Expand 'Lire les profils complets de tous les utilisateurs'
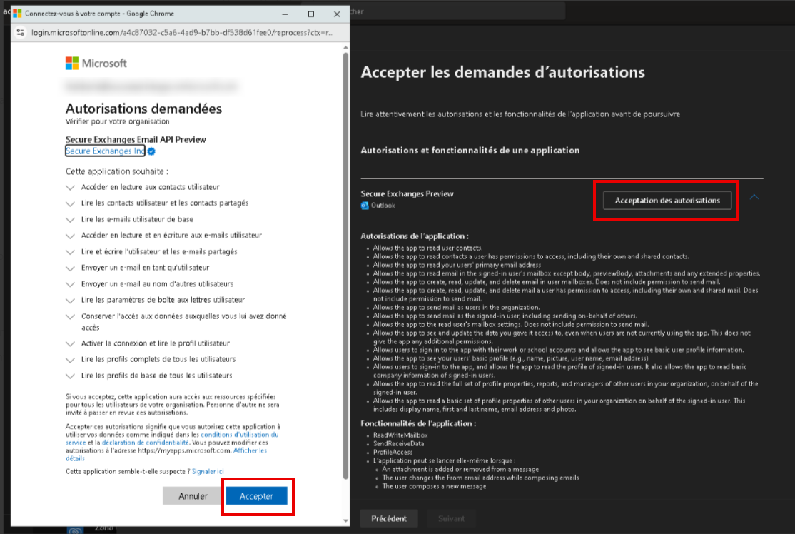The width and height of the screenshot is (795, 534). [70, 360]
